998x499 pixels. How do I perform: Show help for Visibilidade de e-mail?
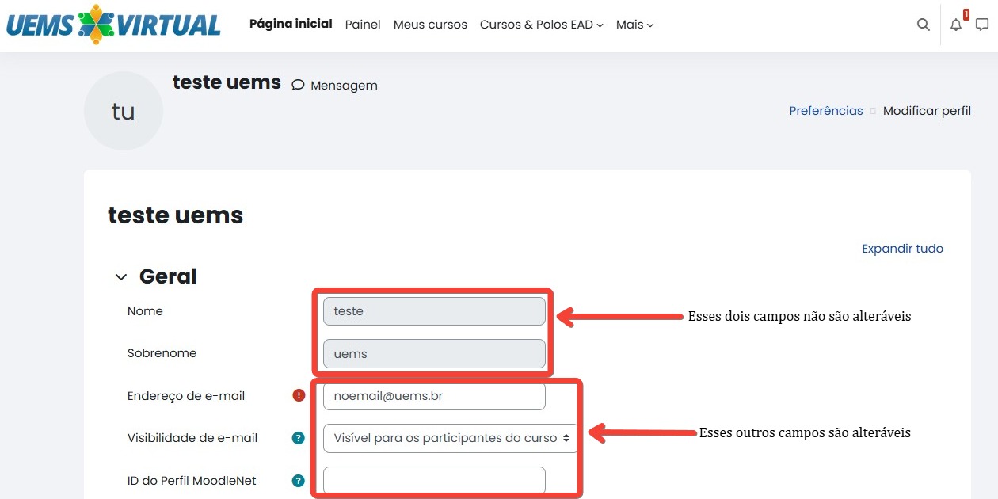[299, 438]
